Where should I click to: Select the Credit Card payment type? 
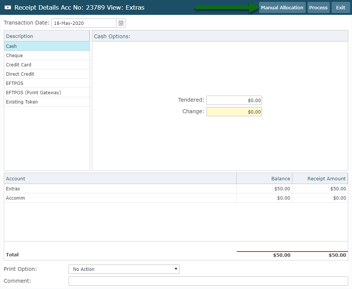click(47, 65)
